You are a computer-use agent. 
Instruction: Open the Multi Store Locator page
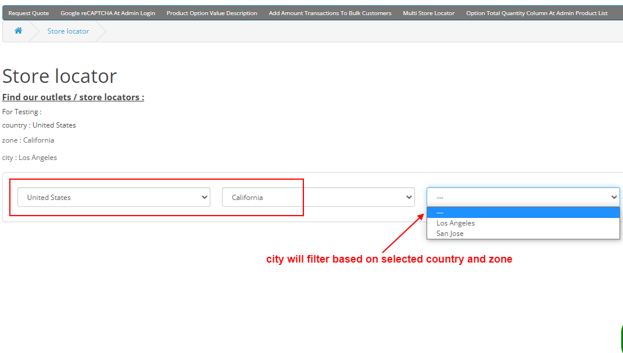(x=429, y=12)
